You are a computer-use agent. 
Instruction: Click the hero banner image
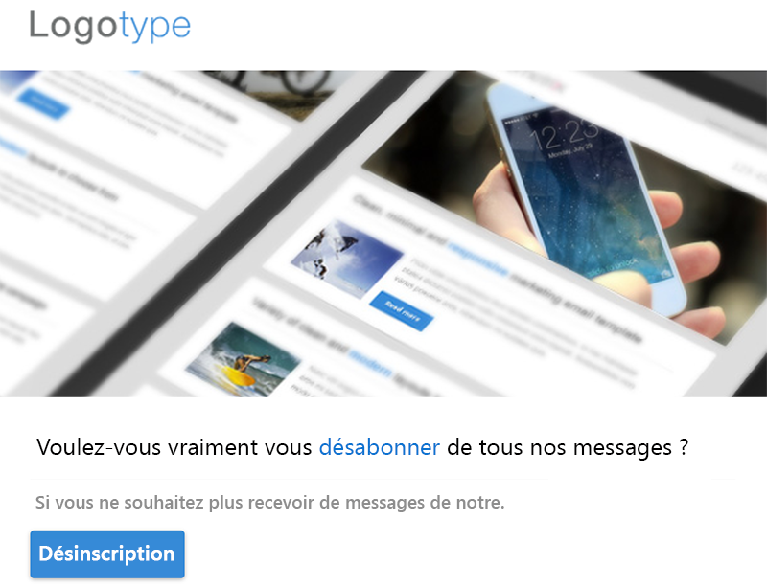(383, 234)
